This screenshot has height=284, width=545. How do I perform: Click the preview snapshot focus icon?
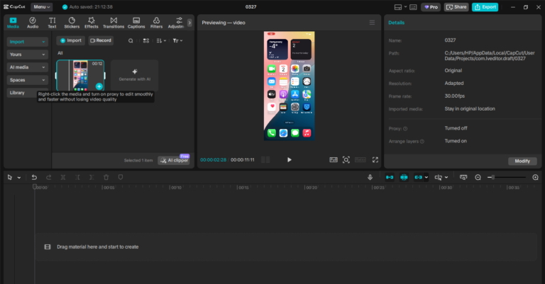click(x=346, y=160)
